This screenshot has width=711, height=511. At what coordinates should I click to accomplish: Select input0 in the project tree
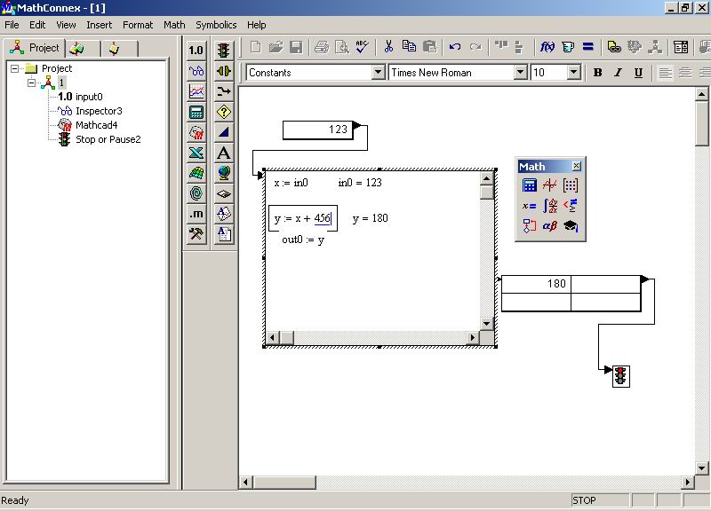80,97
